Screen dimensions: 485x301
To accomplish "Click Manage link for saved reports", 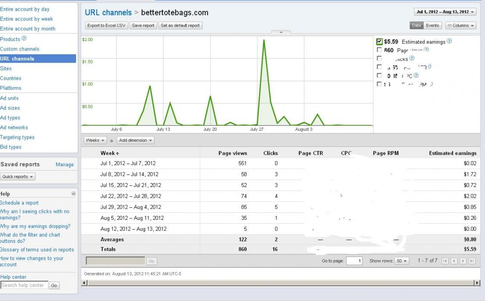I will pos(65,165).
